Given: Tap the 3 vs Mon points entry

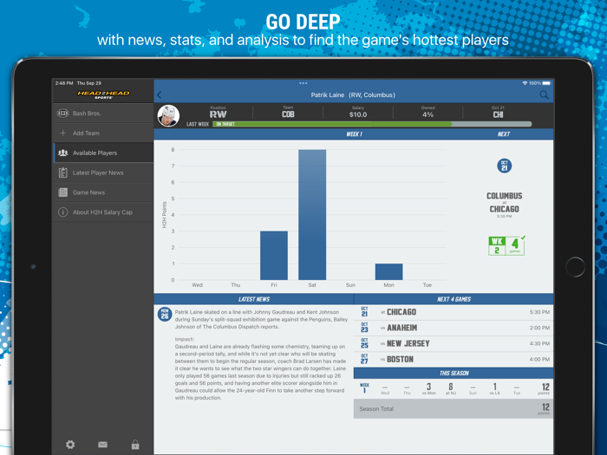Looking at the screenshot, I should 428,389.
